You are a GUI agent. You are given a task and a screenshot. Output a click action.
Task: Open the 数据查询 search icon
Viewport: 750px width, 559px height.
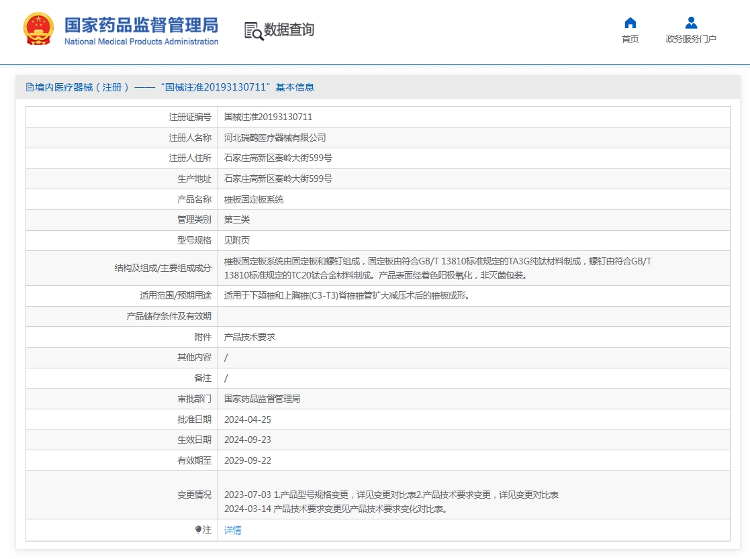tap(254, 31)
